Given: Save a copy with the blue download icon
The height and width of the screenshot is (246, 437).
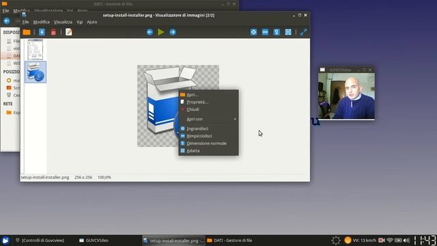Looking at the screenshot, I should tap(42, 32).
